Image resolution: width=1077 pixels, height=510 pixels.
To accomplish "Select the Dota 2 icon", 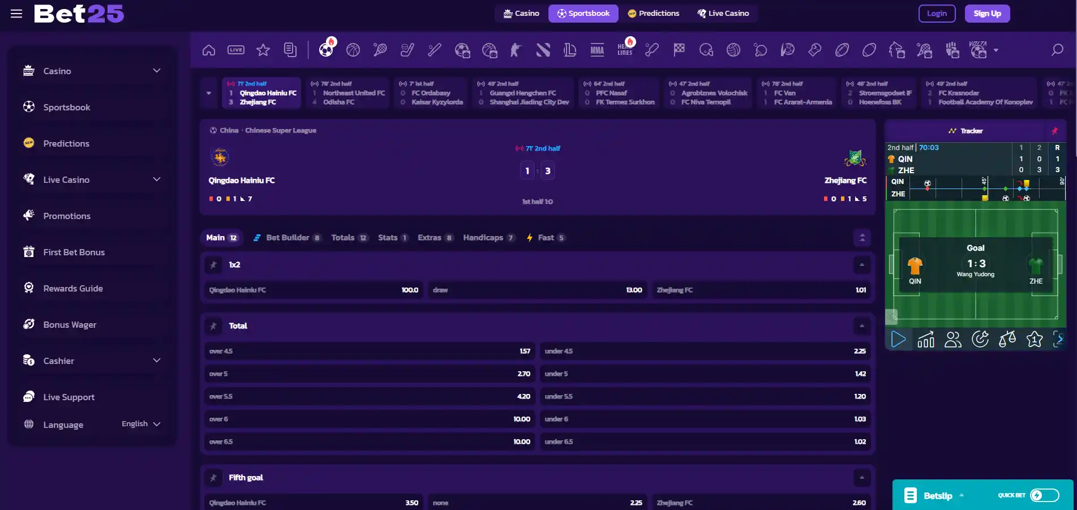I will (543, 50).
